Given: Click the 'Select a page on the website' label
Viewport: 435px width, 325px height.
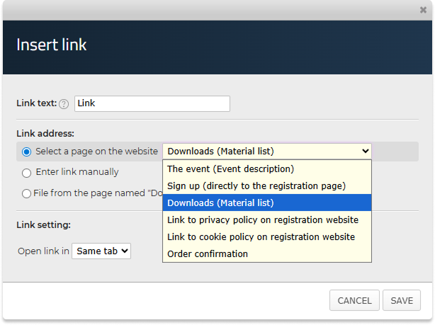Looking at the screenshot, I should point(96,152).
